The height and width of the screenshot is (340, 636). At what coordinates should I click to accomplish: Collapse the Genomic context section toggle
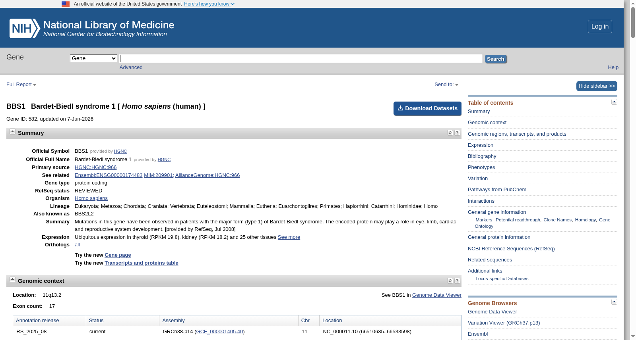[12, 279]
